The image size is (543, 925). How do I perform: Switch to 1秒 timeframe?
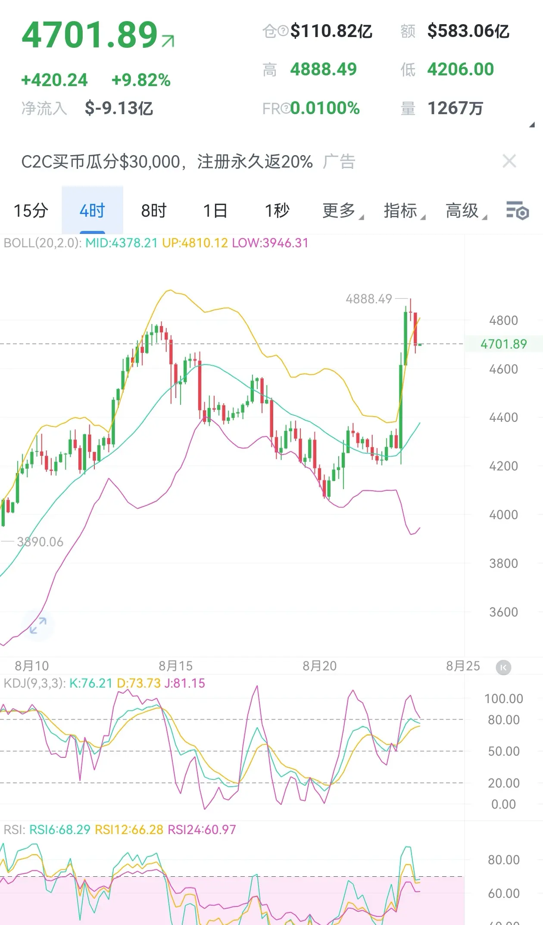click(x=277, y=211)
